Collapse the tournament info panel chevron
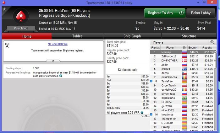Image resolution: width=220 pixels, height=133 pixels. click(53, 61)
